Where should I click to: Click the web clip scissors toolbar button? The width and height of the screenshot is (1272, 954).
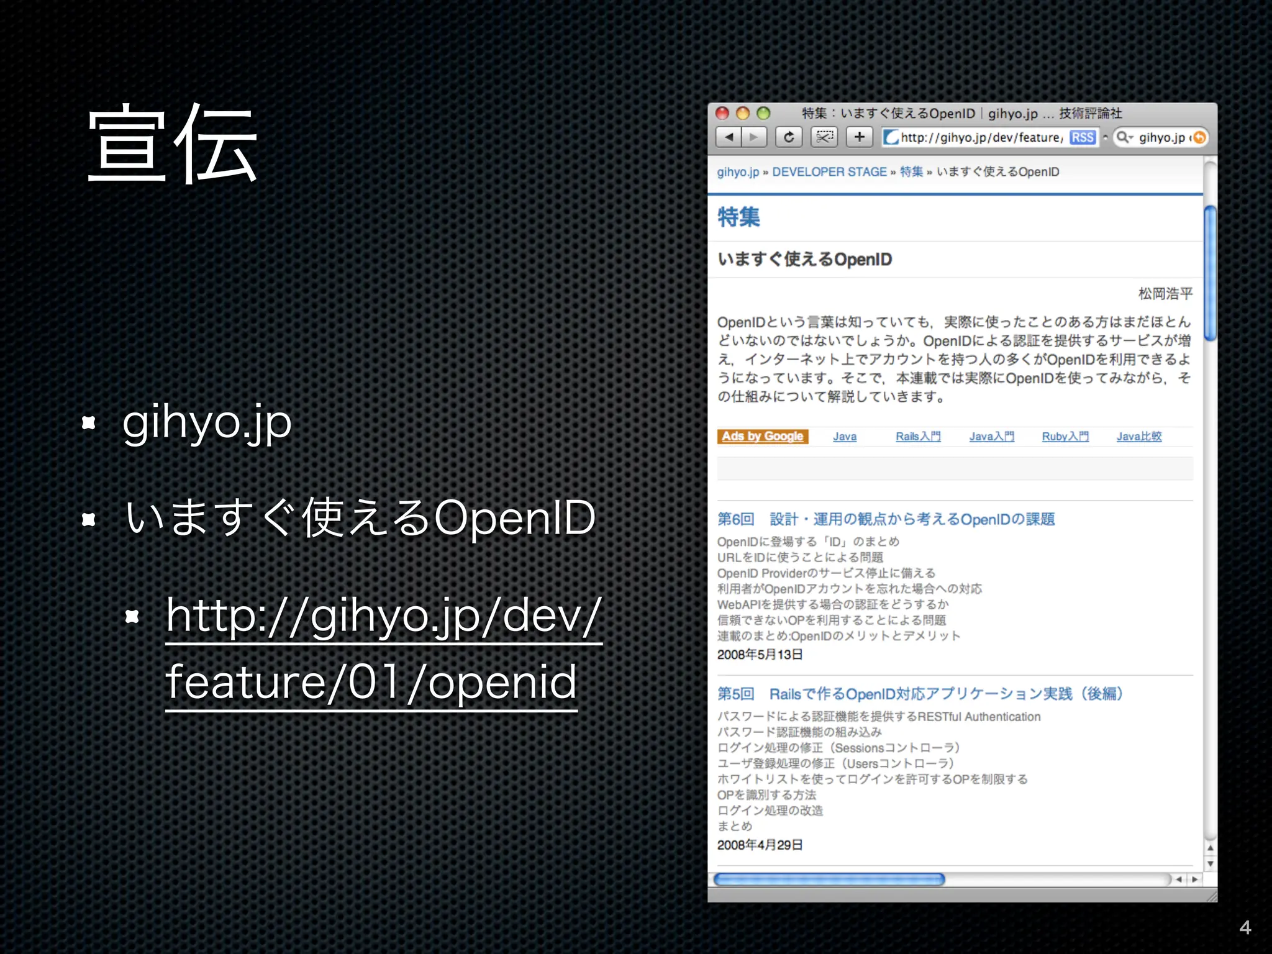pyautogui.click(x=824, y=137)
